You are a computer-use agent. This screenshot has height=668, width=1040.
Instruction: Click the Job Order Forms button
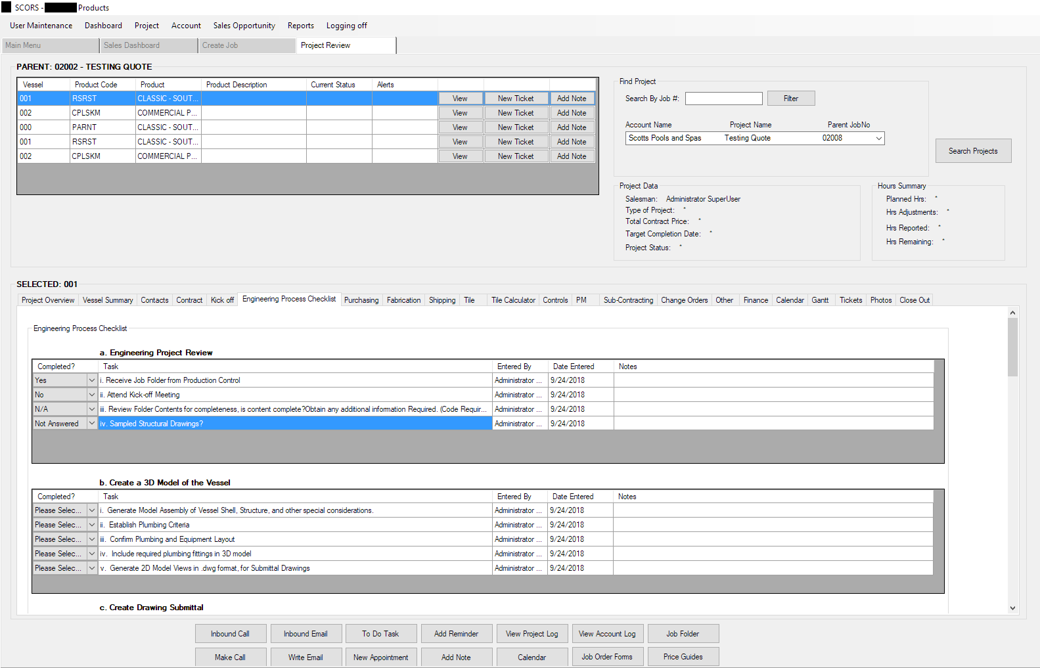(607, 657)
